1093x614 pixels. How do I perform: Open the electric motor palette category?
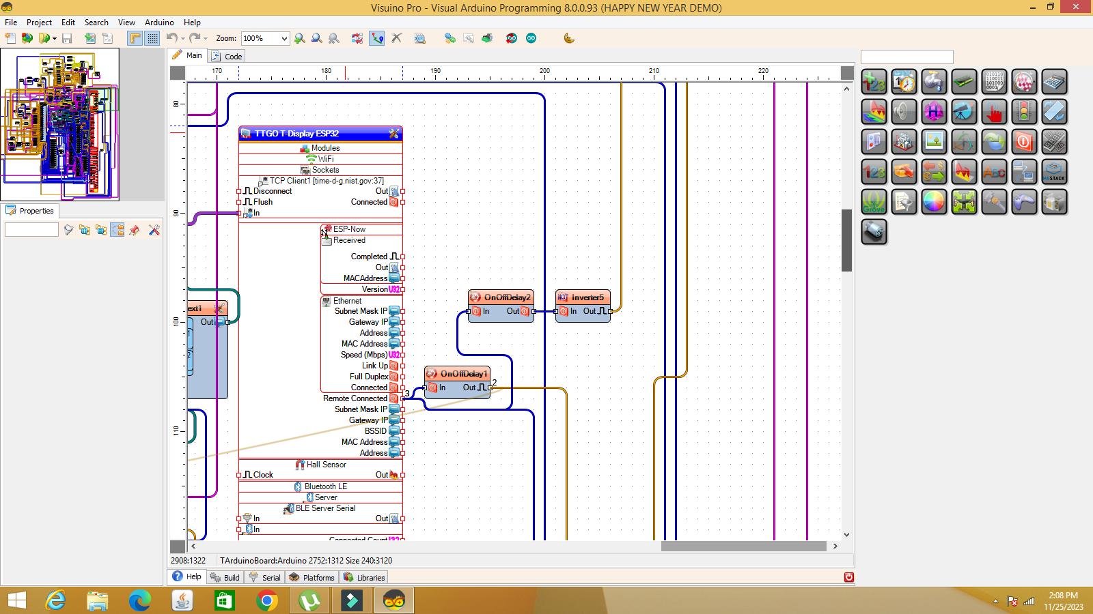pyautogui.click(x=874, y=232)
